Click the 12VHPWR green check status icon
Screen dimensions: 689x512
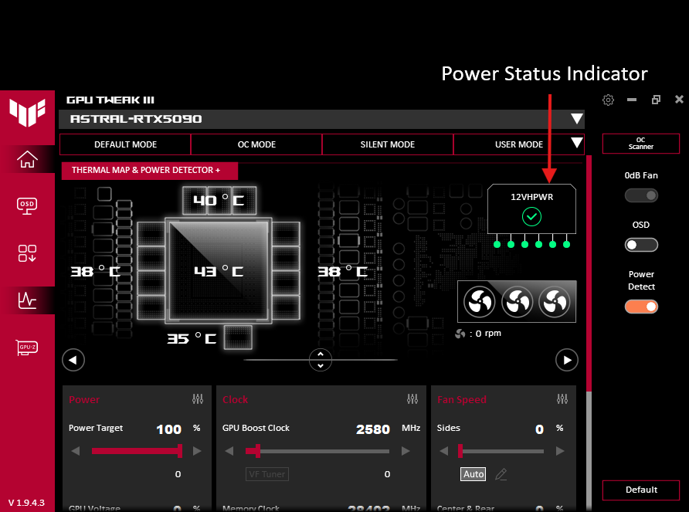click(531, 217)
